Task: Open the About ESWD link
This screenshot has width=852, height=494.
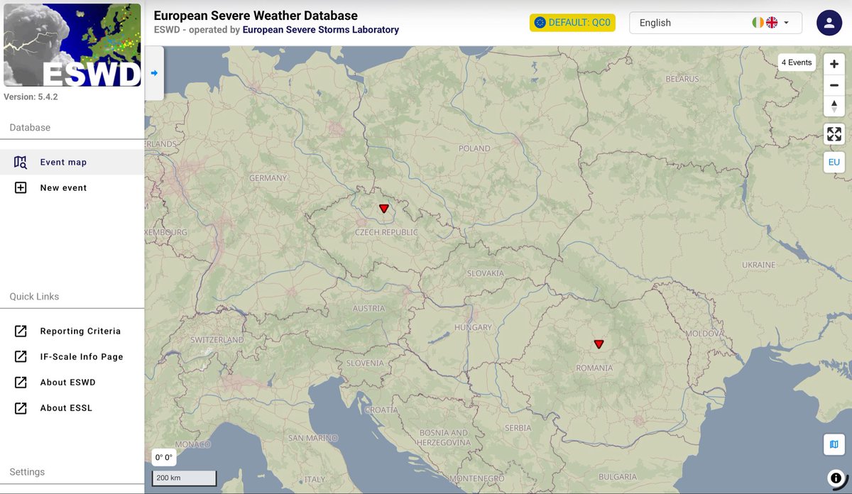Action: [72, 382]
